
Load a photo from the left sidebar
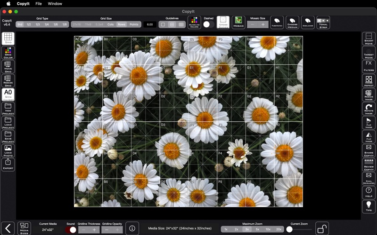click(x=8, y=150)
